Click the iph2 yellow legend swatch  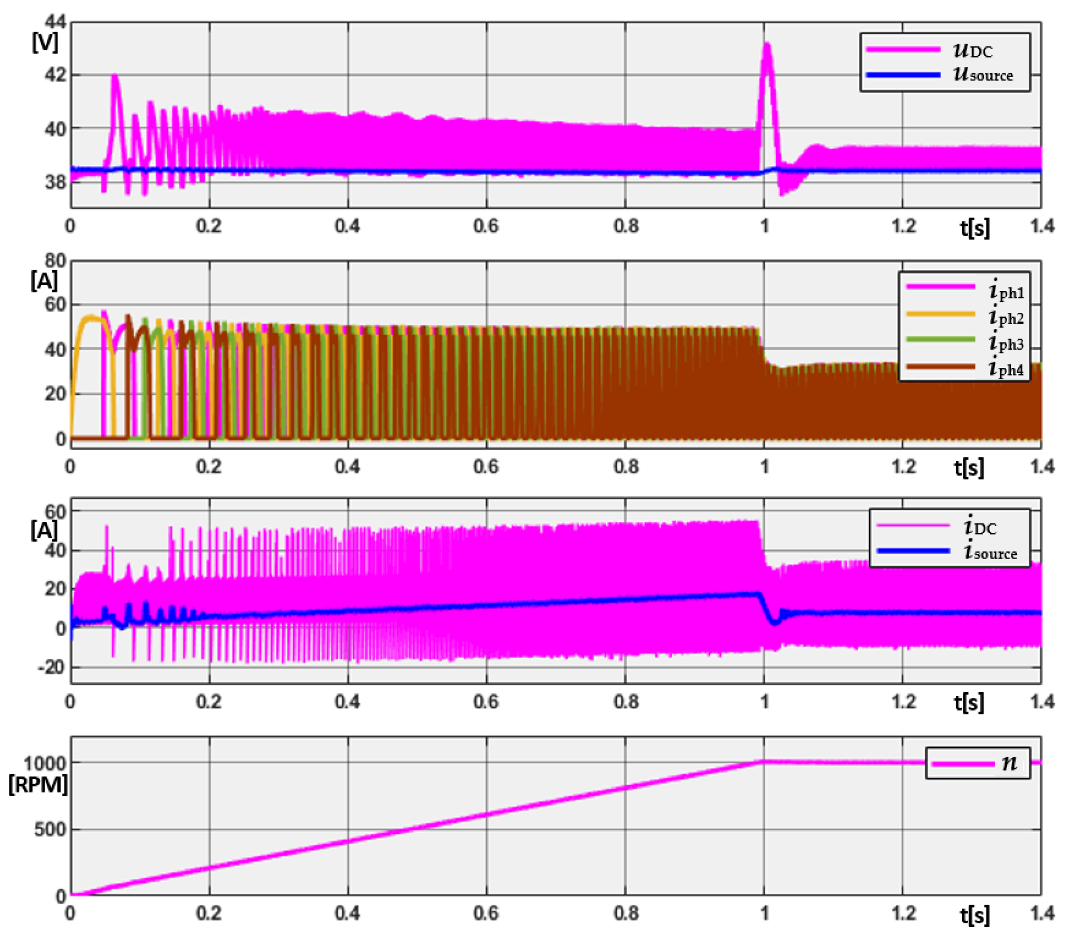[941, 313]
